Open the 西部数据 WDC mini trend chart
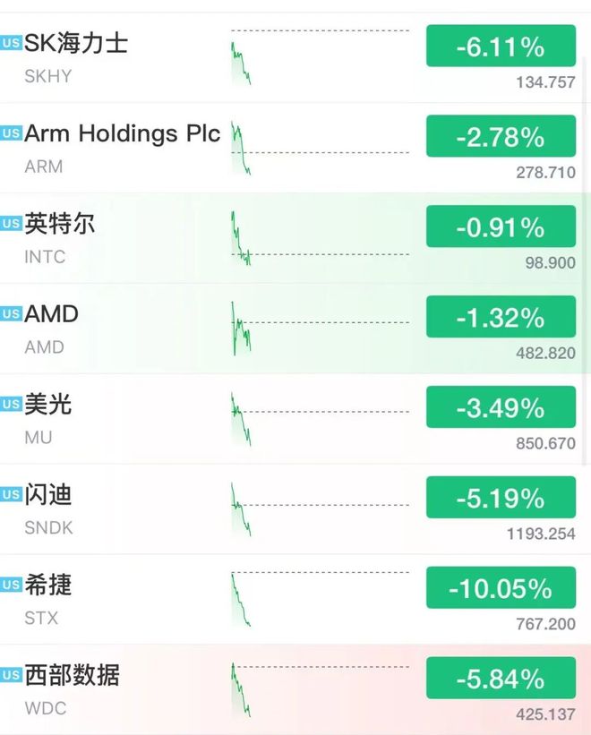Screen dimensions: 591x735 click(320, 689)
